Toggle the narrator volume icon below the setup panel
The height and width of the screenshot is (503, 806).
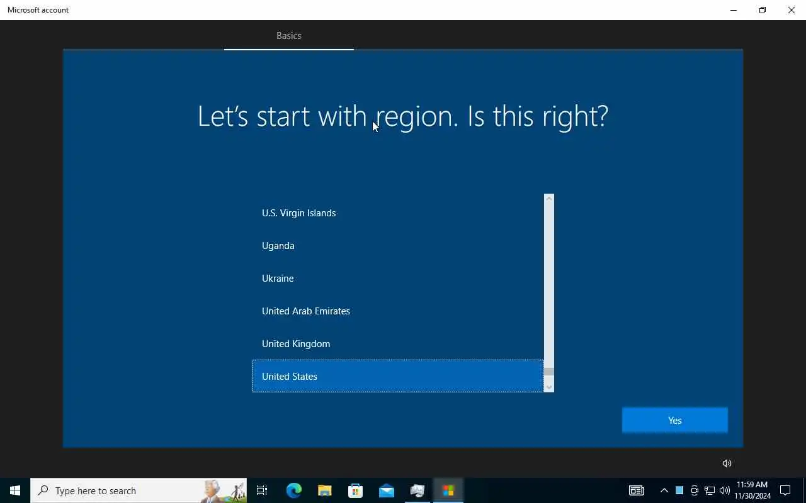coord(727,463)
